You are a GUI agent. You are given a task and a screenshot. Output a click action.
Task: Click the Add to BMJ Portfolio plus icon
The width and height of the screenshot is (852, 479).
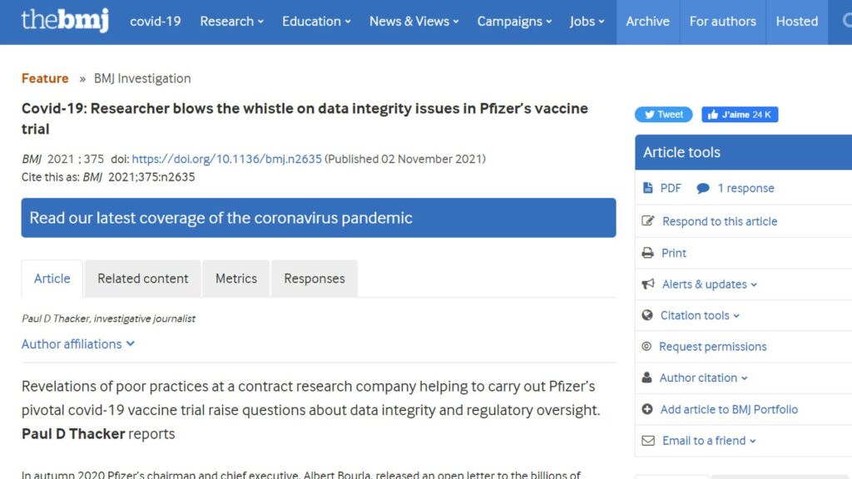click(647, 409)
